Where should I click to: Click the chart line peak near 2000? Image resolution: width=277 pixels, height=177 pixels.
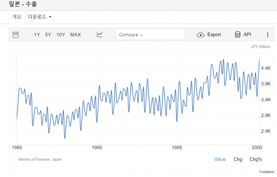[x=259, y=59]
